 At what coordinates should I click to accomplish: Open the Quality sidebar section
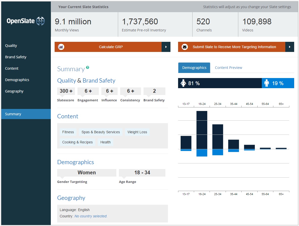point(11,45)
